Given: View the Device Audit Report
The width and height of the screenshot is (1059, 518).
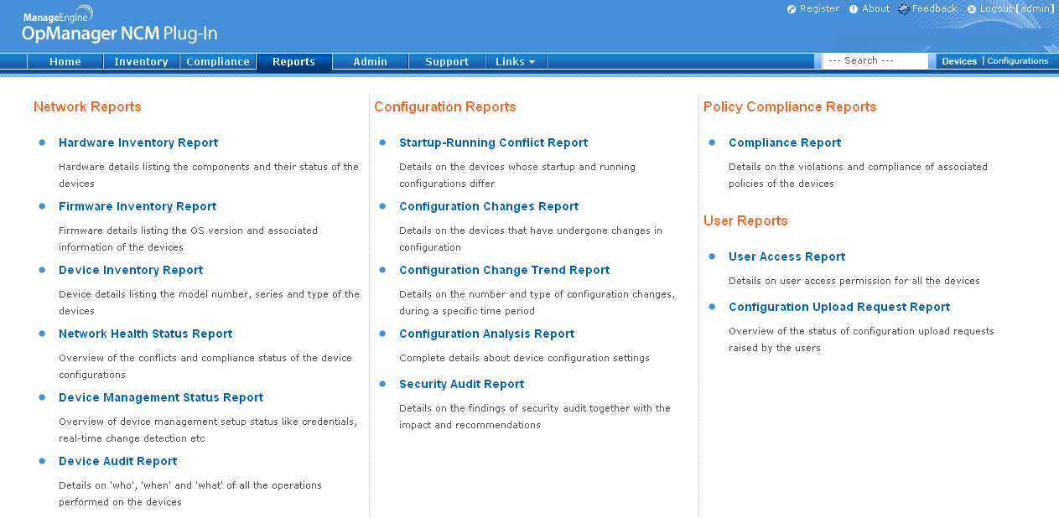Looking at the screenshot, I should (117, 461).
